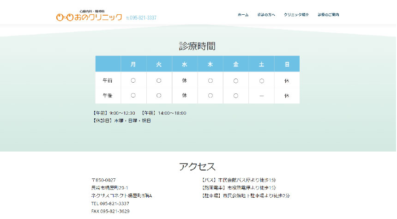Open the ホーム menu item
Image resolution: width=397 pixels, height=219 pixels.
[x=243, y=15]
